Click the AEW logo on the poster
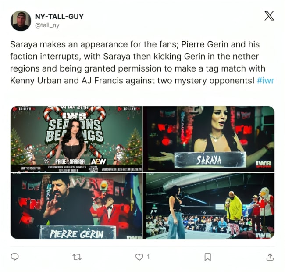Screen dimensions: 285x272 [98, 161]
